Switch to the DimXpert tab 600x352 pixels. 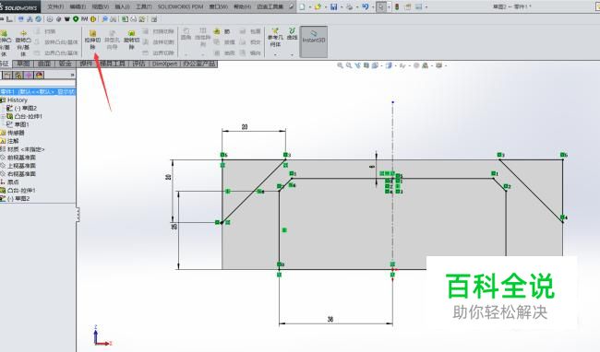[x=164, y=64]
